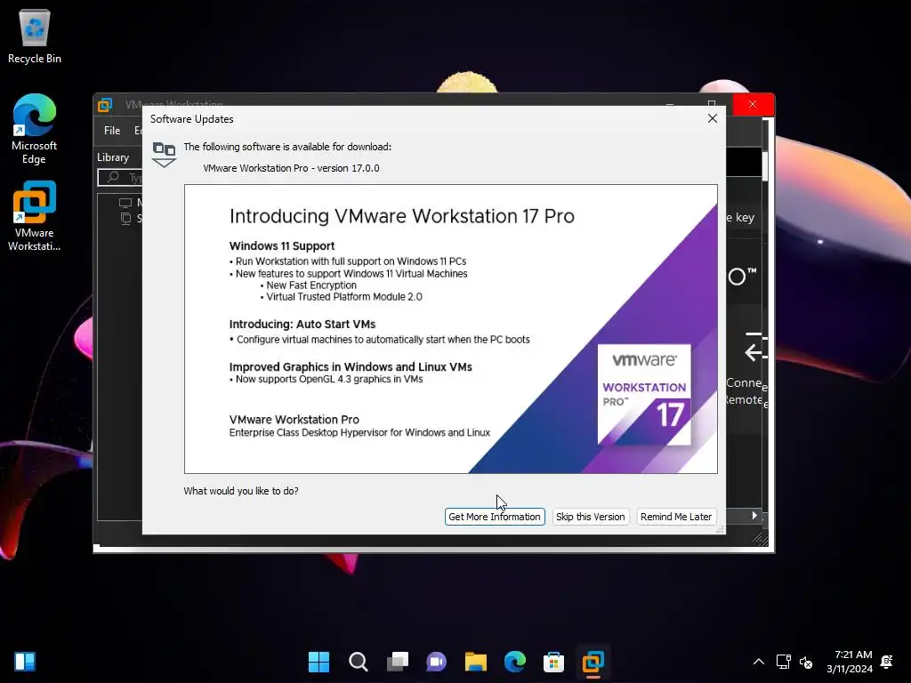911x683 pixels.
Task: Open the Chat app in taskbar
Action: click(436, 662)
